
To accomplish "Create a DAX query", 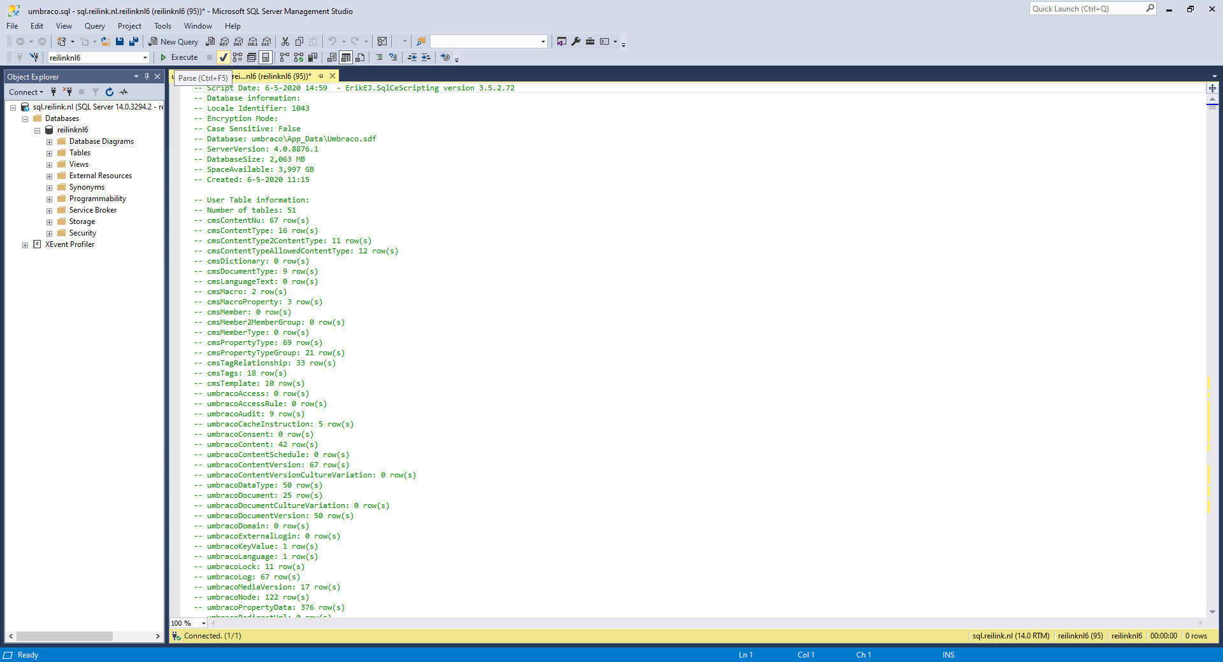I will coord(266,41).
